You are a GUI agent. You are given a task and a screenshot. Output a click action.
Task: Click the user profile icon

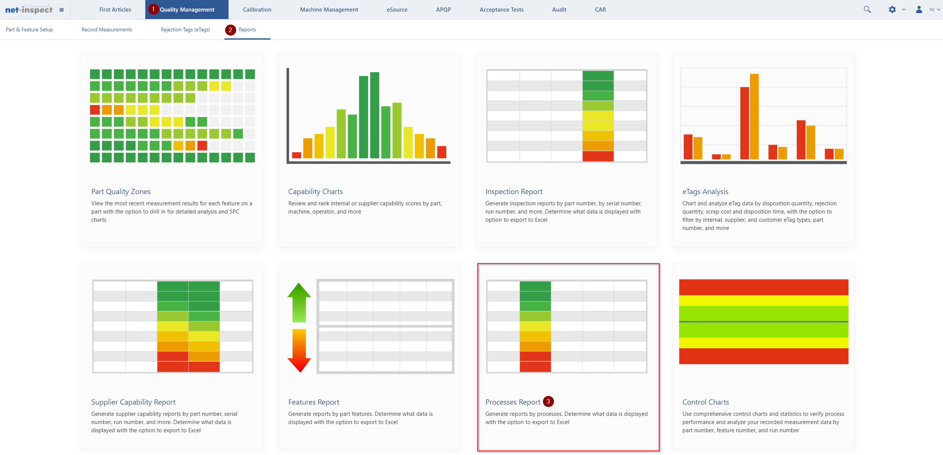(919, 9)
